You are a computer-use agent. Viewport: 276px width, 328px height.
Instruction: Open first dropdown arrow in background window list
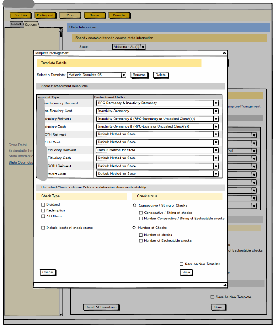[254, 135]
